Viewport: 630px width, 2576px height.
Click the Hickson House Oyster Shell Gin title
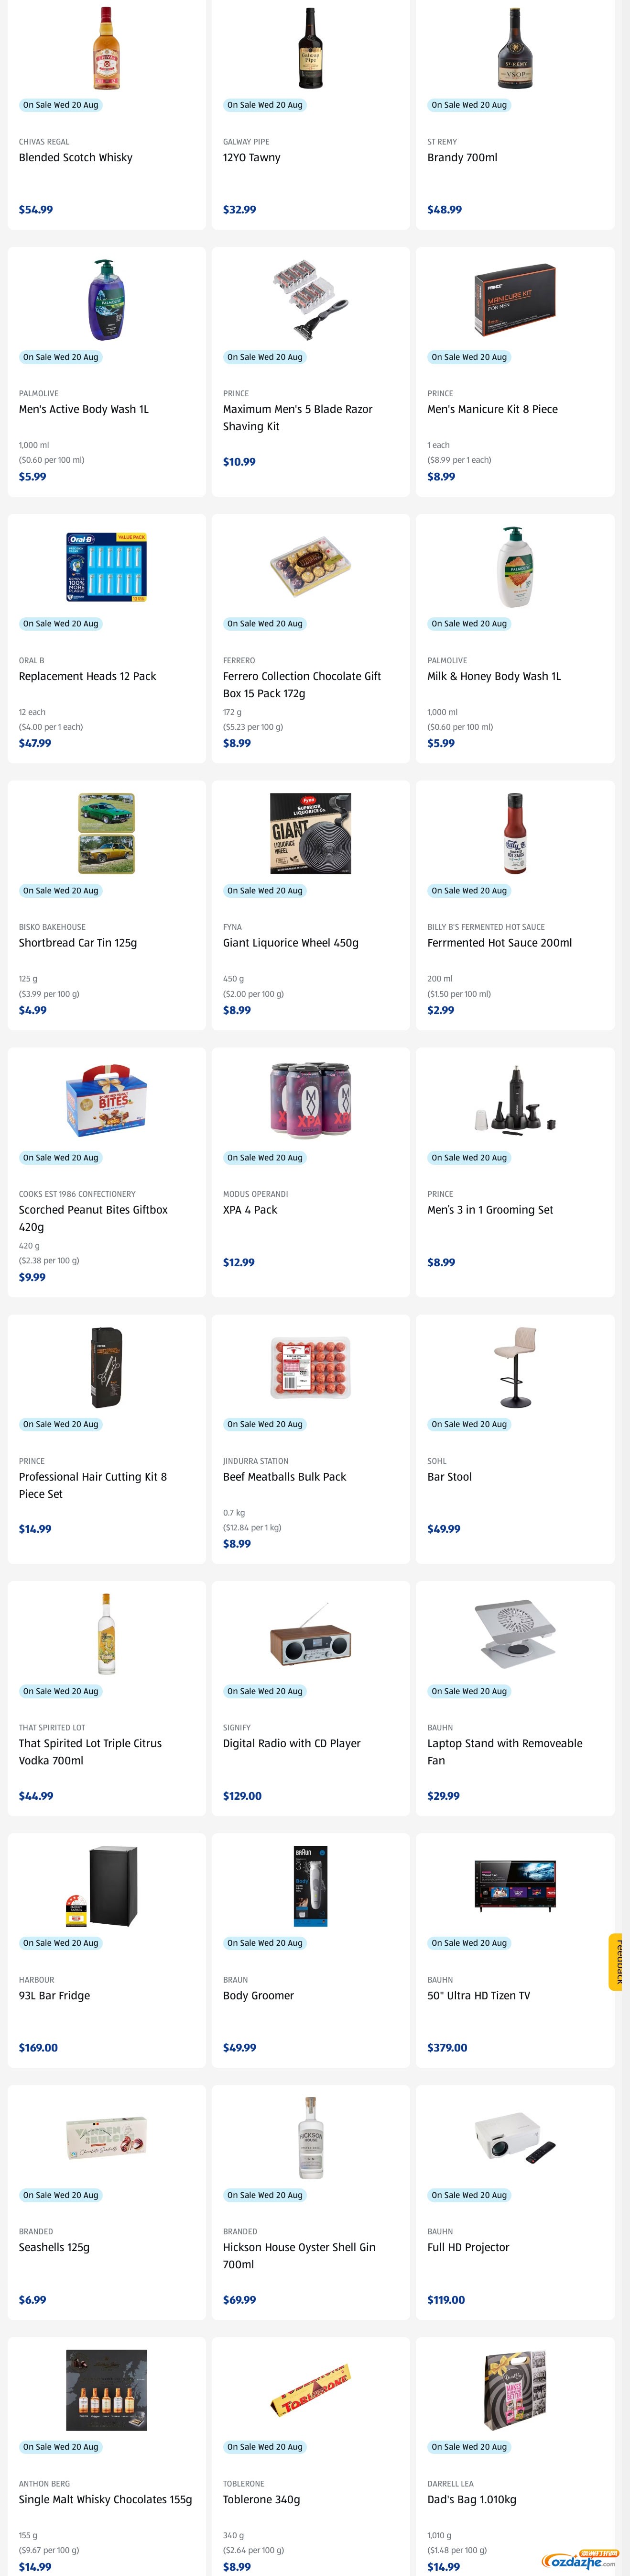pos(300,2255)
